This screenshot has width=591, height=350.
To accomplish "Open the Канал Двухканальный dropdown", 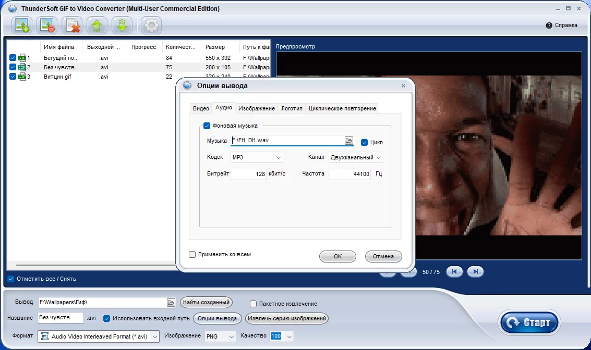I will pyautogui.click(x=356, y=157).
